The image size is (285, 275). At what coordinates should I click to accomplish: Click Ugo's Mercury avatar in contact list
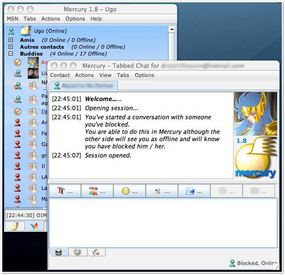[26, 31]
